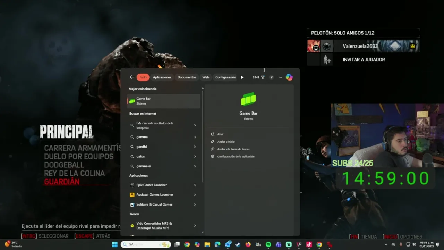The width and height of the screenshot is (444, 250).
Task: Expand the gamma search suggestion chevron
Action: [195, 137]
